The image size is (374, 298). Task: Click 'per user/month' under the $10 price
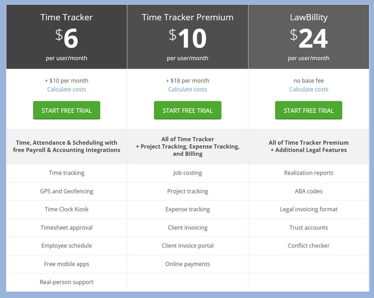point(187,58)
